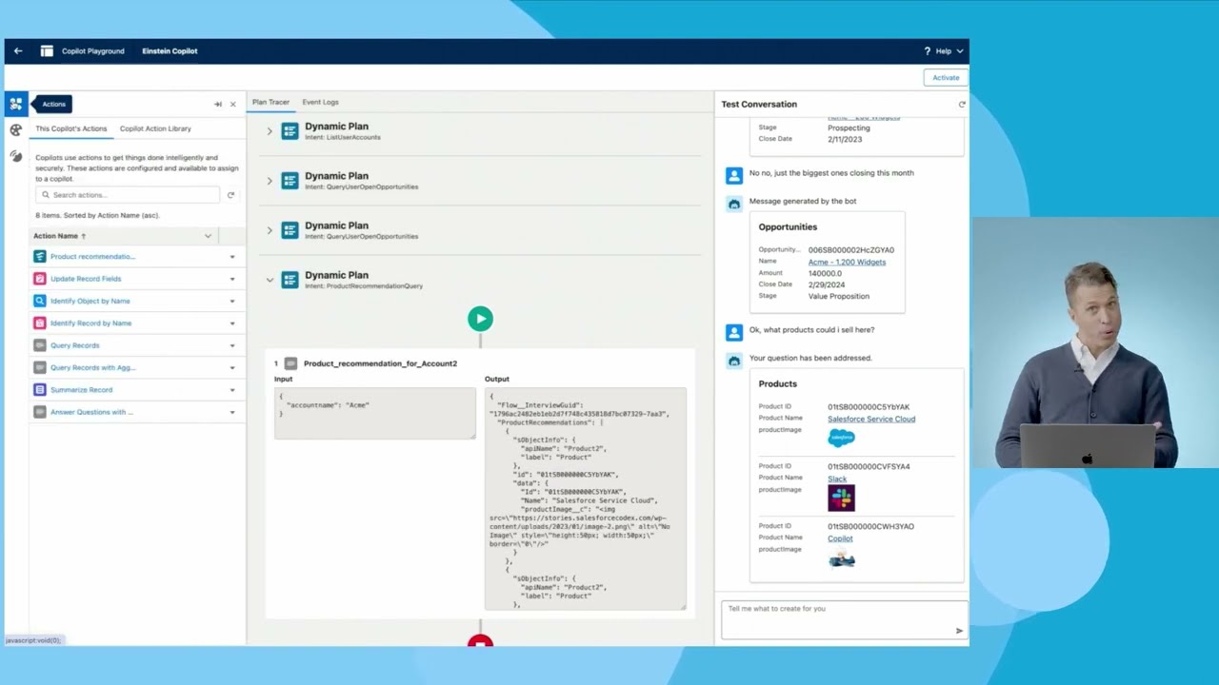
Task: Open dropdown for Answer Questions with row
Action: click(232, 412)
